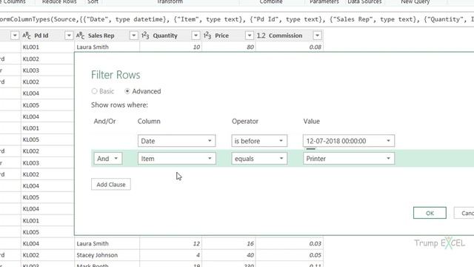Click the formula bar text
The height and width of the screenshot is (267, 474).
(237, 19)
